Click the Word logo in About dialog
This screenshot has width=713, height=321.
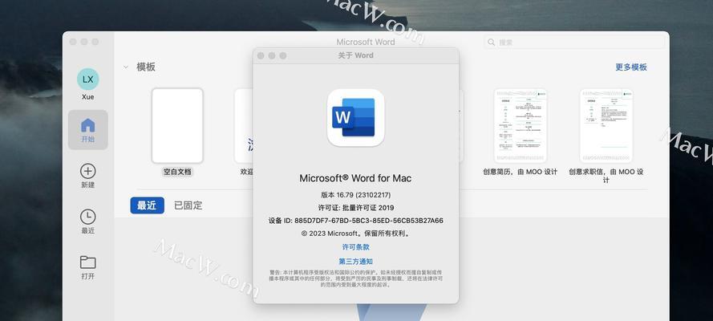[x=355, y=118]
